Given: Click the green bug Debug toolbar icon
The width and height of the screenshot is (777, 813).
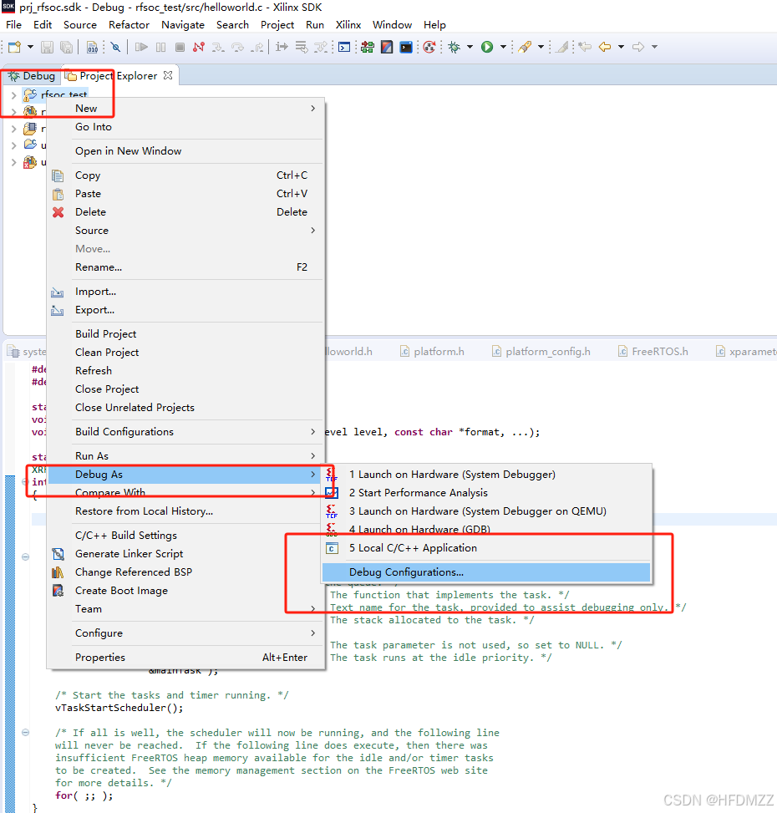Looking at the screenshot, I should pos(455,47).
